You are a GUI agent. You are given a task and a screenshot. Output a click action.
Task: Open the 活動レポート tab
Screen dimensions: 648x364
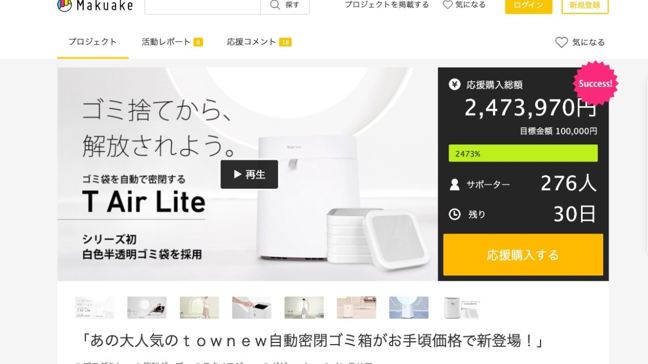point(172,41)
